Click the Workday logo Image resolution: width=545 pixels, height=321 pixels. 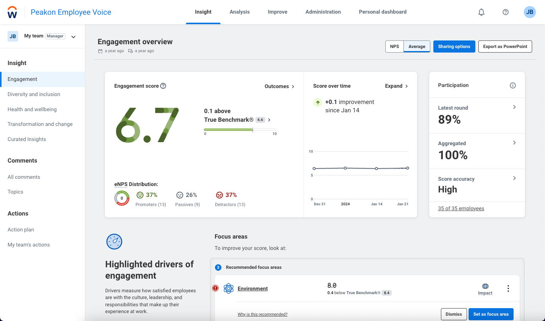tap(12, 12)
